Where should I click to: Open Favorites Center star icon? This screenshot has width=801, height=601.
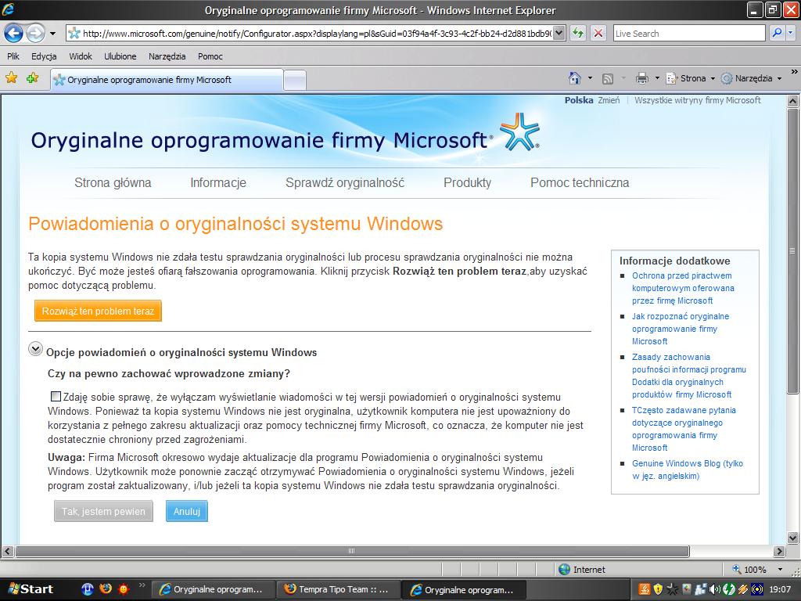(x=11, y=78)
